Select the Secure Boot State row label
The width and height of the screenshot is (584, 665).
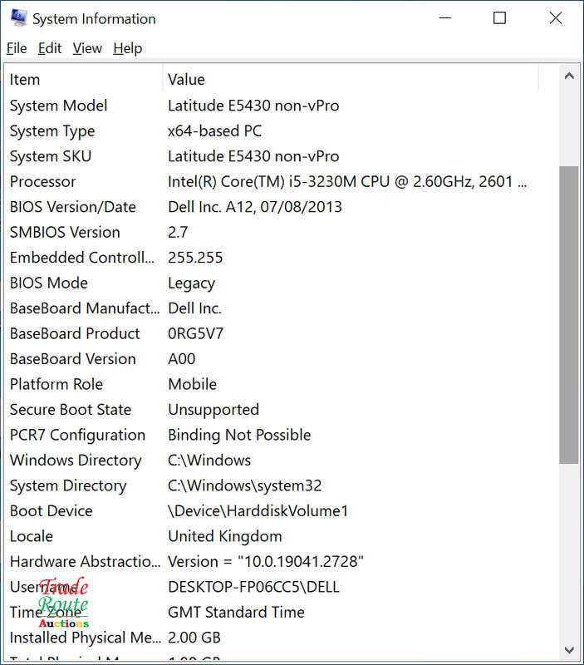tap(71, 410)
